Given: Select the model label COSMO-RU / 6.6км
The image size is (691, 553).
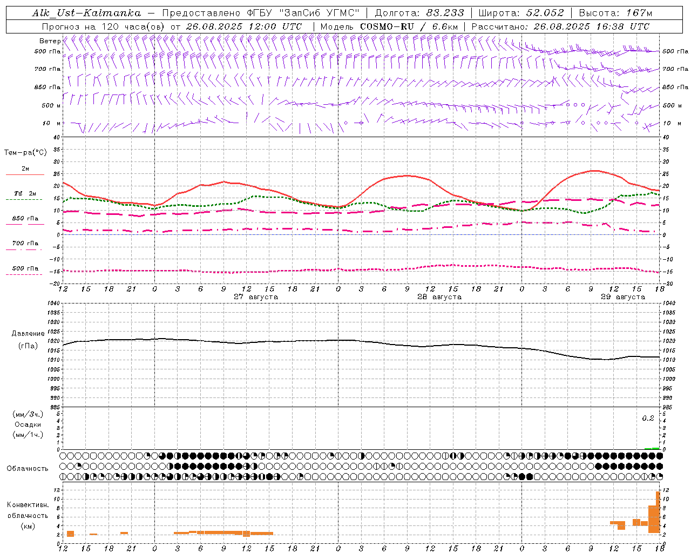Looking at the screenshot, I should (409, 26).
